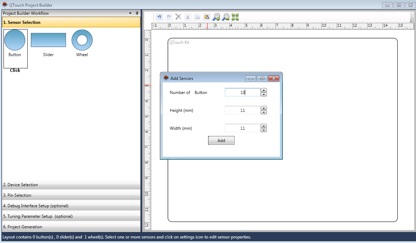Zoom in using the magnifier plus icon
Viewport: 416px width, 243px height.
(x=216, y=17)
